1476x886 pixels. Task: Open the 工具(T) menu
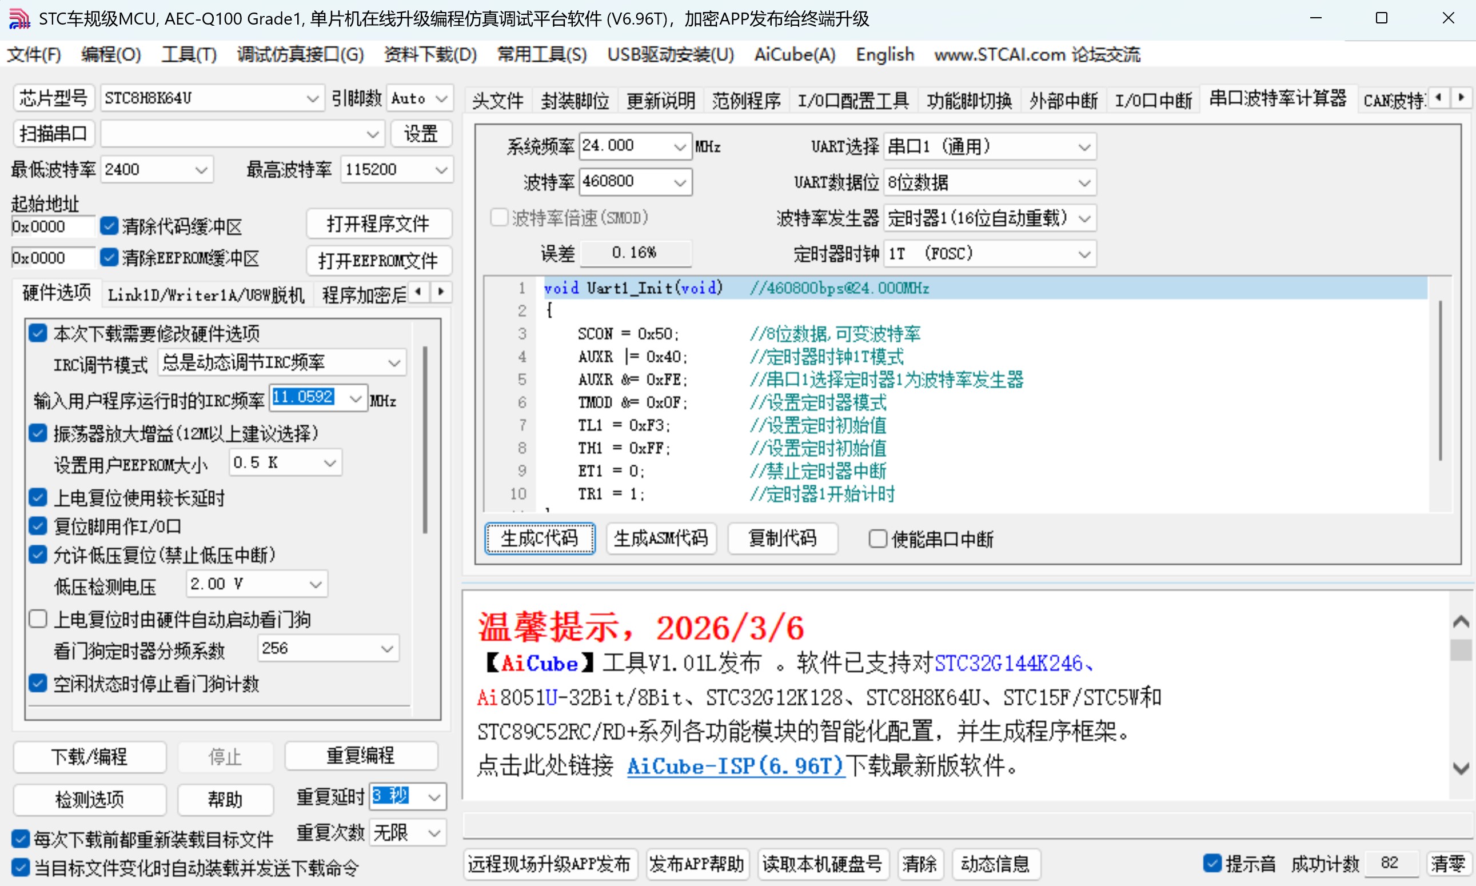tap(189, 54)
